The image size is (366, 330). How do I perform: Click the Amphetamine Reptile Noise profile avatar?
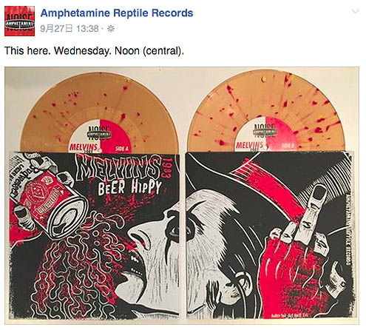pos(19,21)
